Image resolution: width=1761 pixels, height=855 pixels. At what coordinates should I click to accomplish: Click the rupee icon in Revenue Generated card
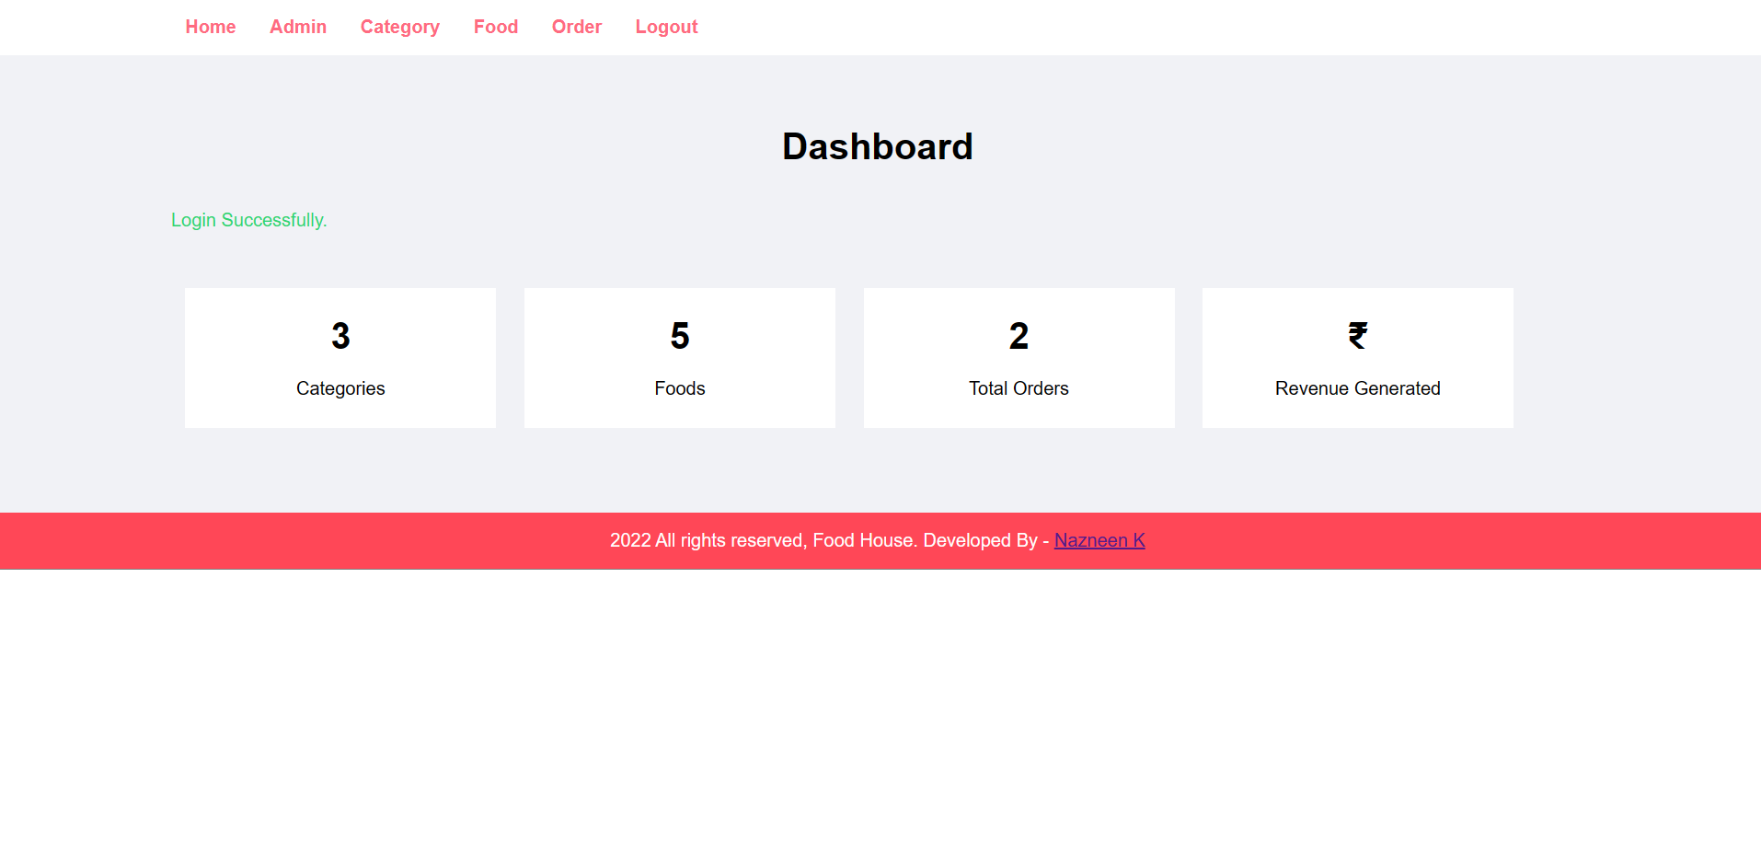point(1357,334)
